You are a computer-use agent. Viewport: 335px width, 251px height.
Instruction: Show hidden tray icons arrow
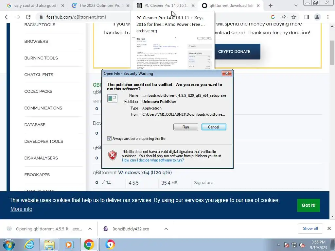[x=278, y=245]
